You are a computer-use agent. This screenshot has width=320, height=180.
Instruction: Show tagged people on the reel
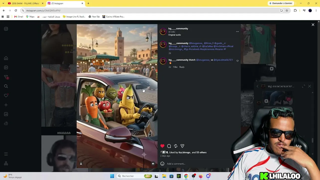(x=81, y=164)
